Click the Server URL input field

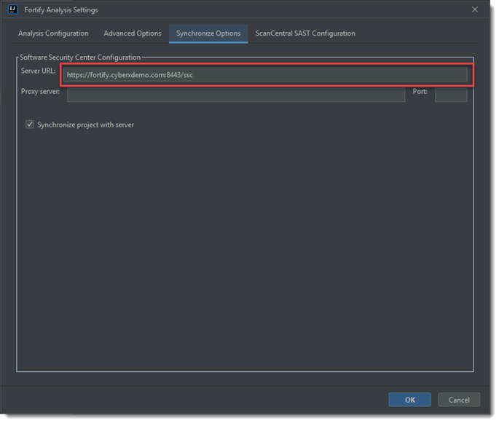[x=265, y=75]
